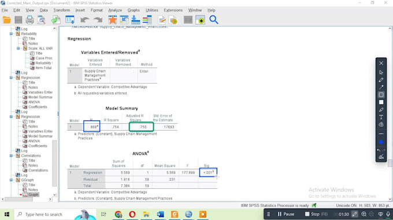
Task: Open File Explorer from taskbar
Action: coord(146,214)
